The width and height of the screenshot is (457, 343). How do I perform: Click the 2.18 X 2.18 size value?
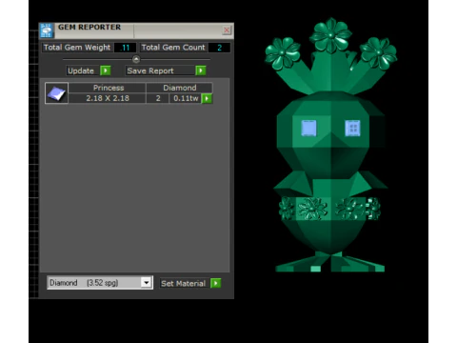pyautogui.click(x=108, y=98)
